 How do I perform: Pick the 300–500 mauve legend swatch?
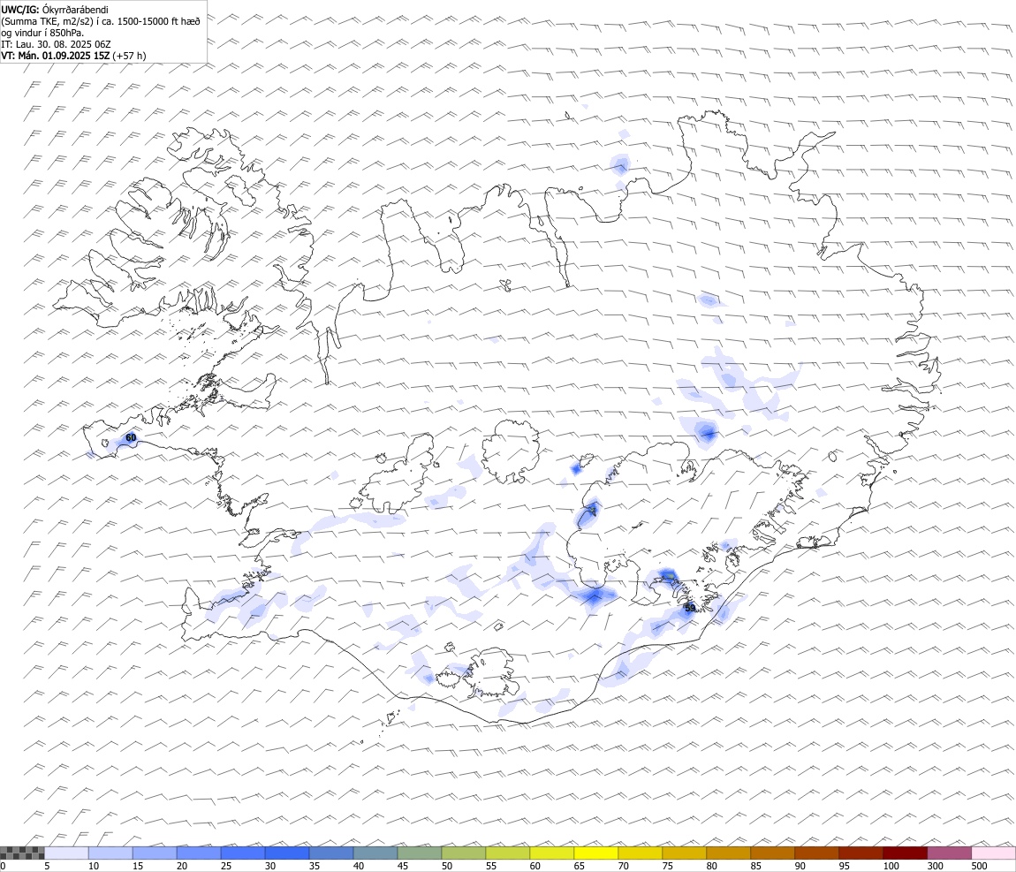949,853
